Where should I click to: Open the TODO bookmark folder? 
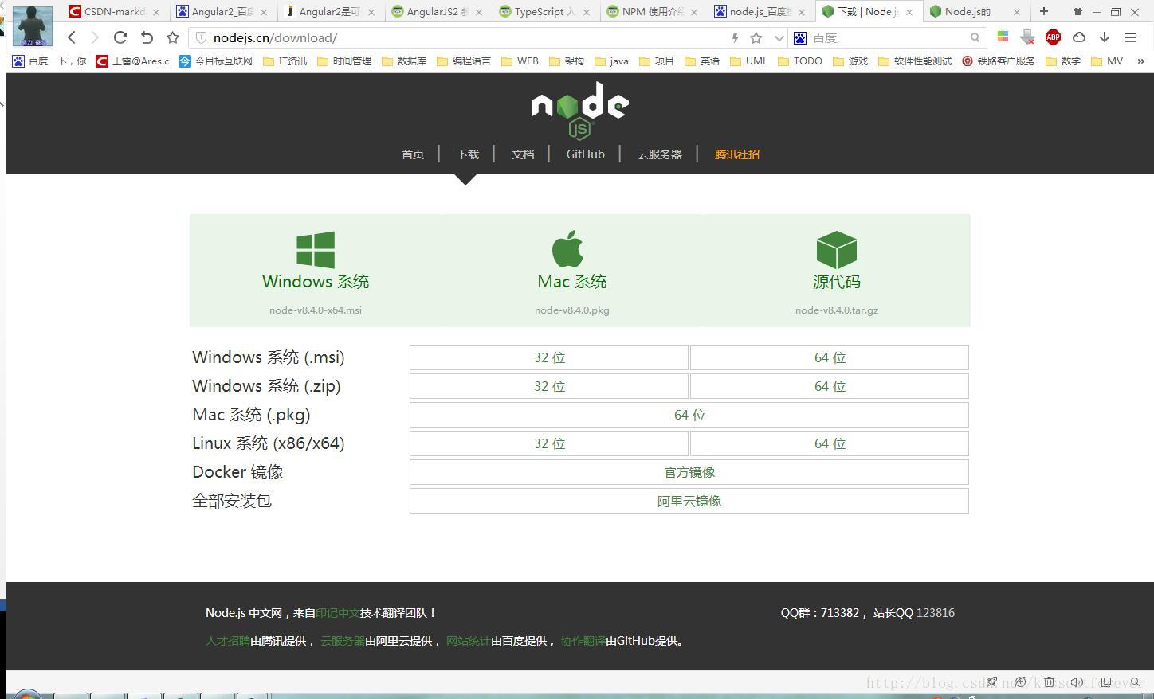(x=800, y=61)
